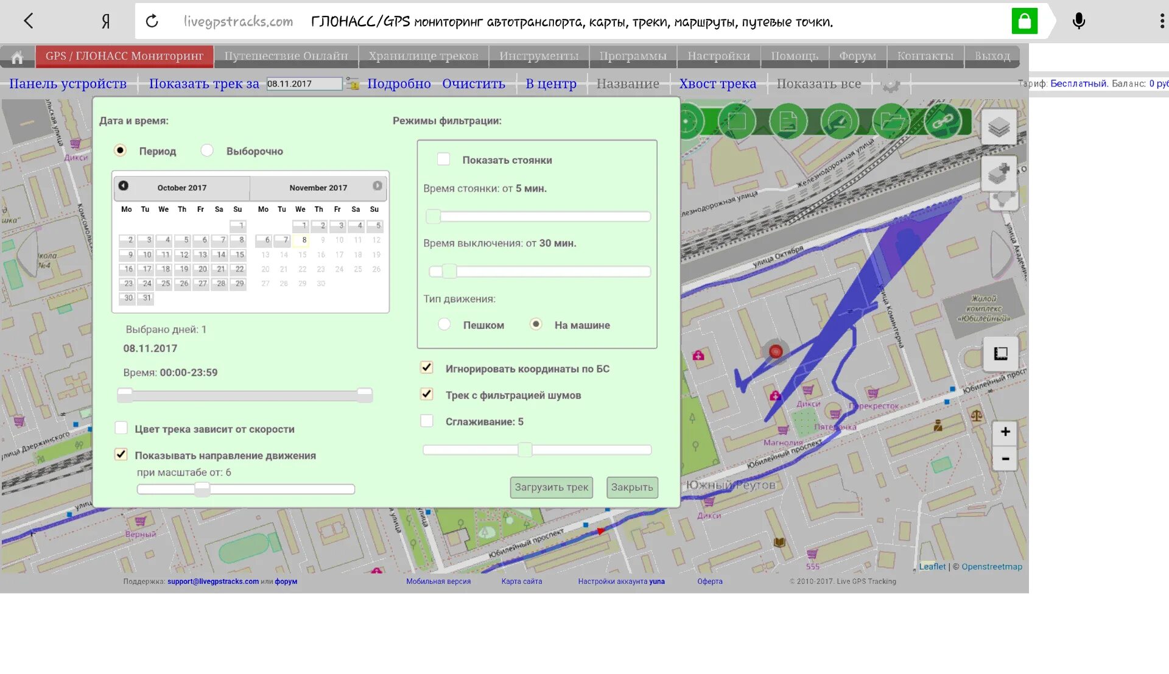This screenshot has height=674, width=1169.
Task: Click the add-layer icon with plus
Action: point(999,173)
